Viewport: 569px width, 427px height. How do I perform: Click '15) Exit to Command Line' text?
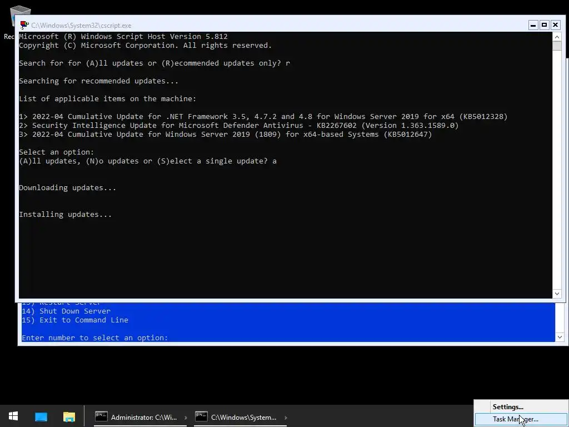click(x=75, y=320)
